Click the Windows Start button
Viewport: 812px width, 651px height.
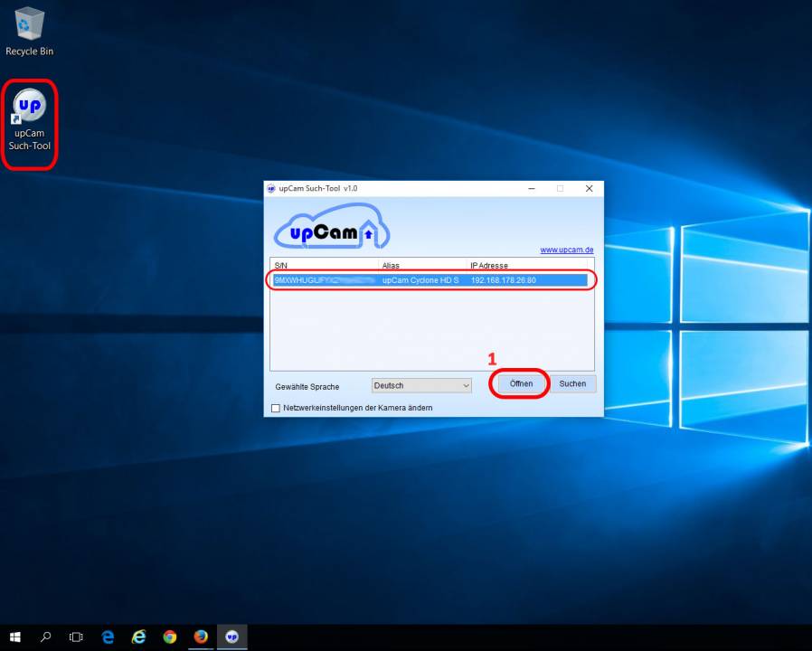tap(15, 637)
